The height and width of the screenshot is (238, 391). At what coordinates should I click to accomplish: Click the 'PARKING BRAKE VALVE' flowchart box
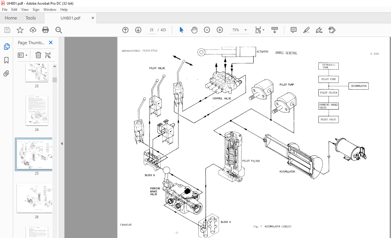[328, 106]
